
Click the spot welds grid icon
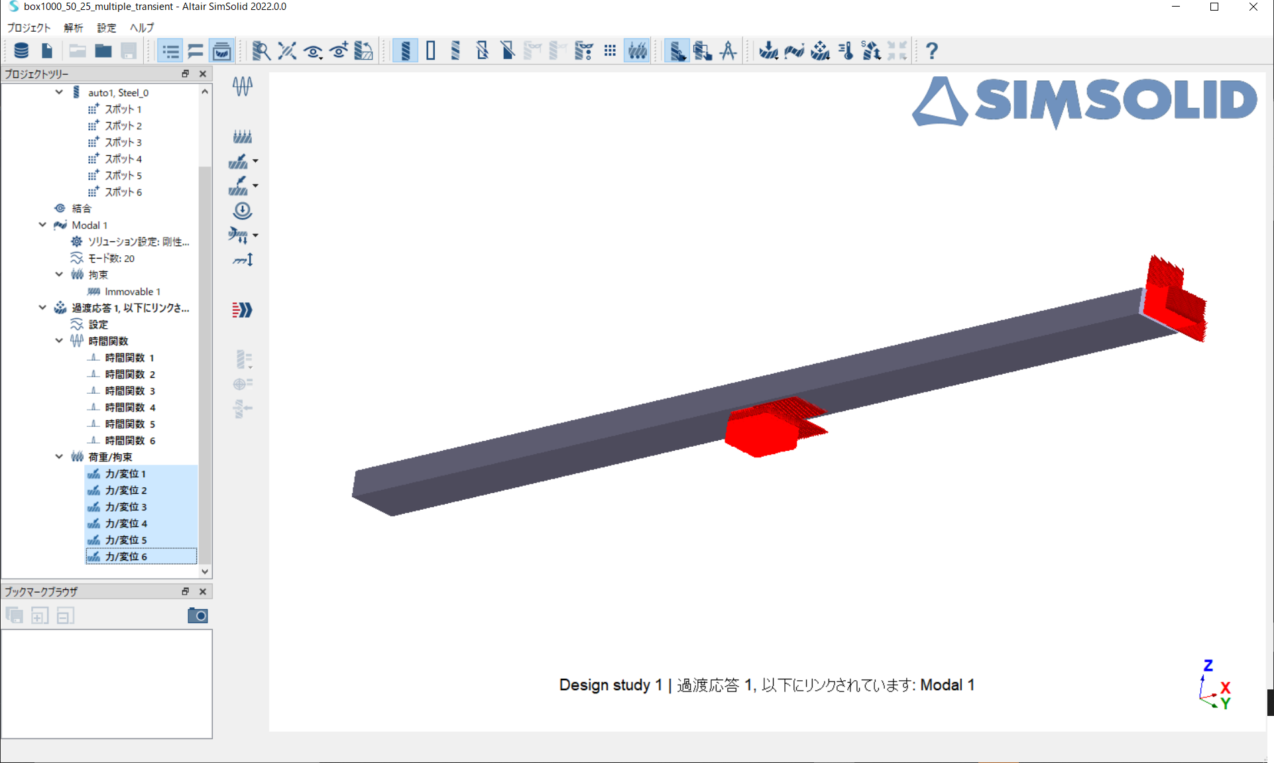click(x=610, y=51)
